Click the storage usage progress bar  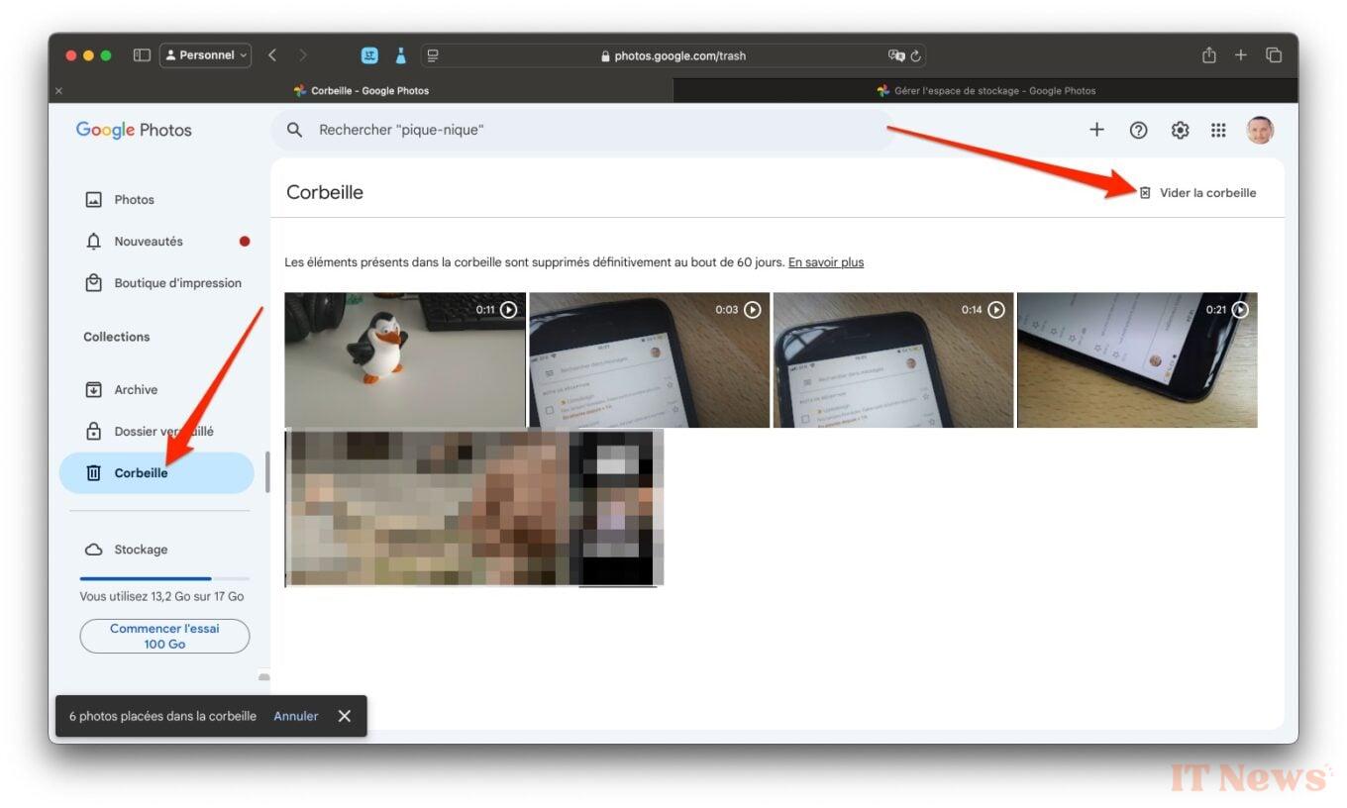point(164,578)
